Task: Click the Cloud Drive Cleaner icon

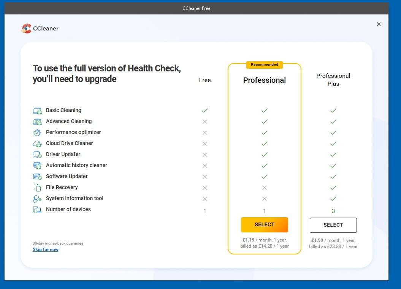Action: tap(37, 144)
